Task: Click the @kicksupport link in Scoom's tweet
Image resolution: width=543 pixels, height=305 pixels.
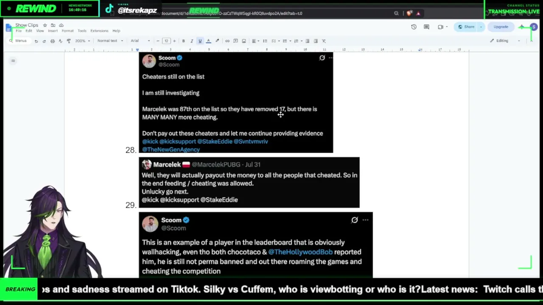Action: click(177, 141)
